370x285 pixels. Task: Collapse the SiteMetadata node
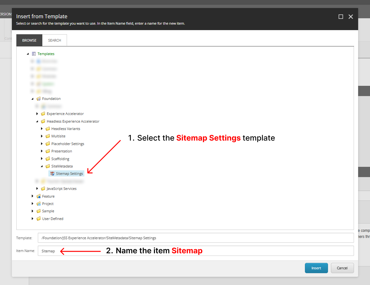(42, 167)
